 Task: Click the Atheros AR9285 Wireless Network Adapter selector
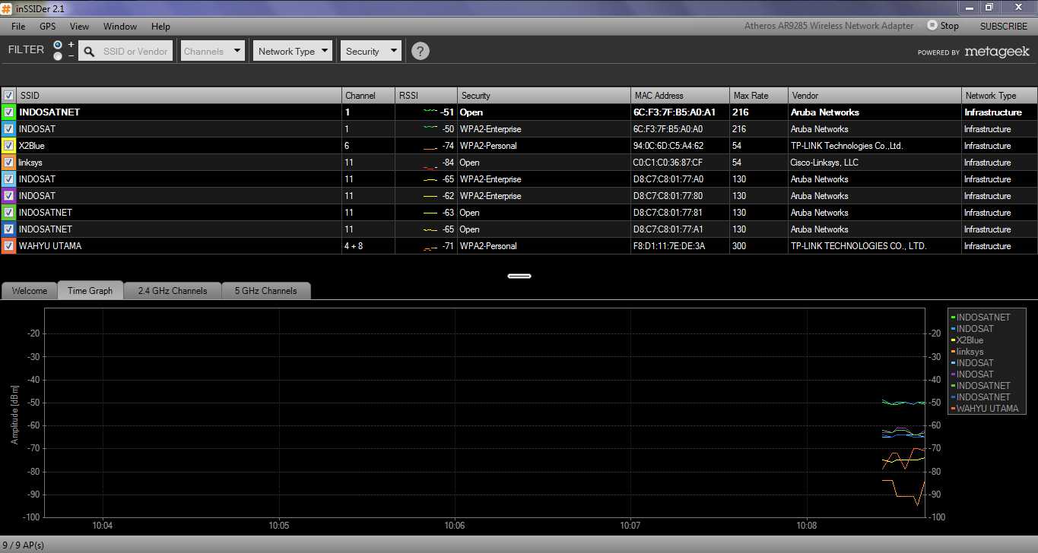click(829, 26)
